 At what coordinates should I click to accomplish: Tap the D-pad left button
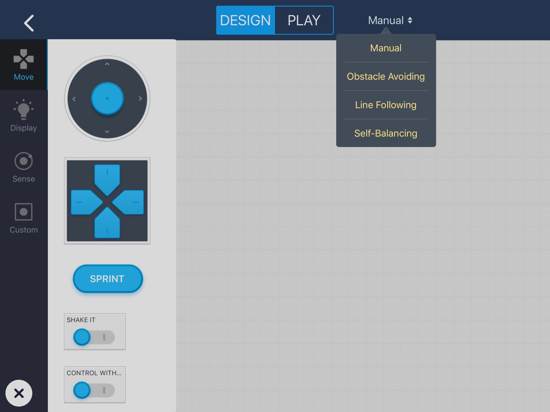click(86, 202)
